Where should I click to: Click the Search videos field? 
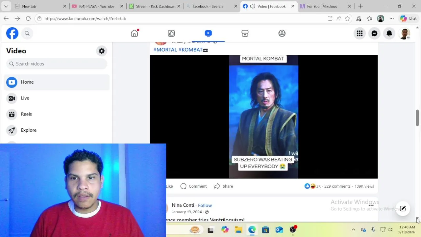click(x=57, y=64)
